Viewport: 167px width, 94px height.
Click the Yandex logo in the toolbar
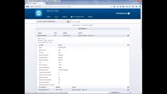pyautogui.click(x=27, y=7)
